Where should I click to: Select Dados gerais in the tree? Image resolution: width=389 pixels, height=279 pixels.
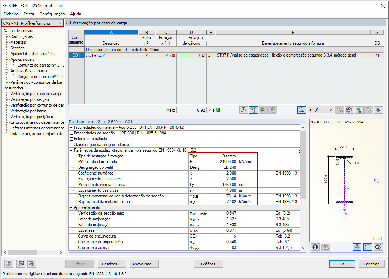21,36
